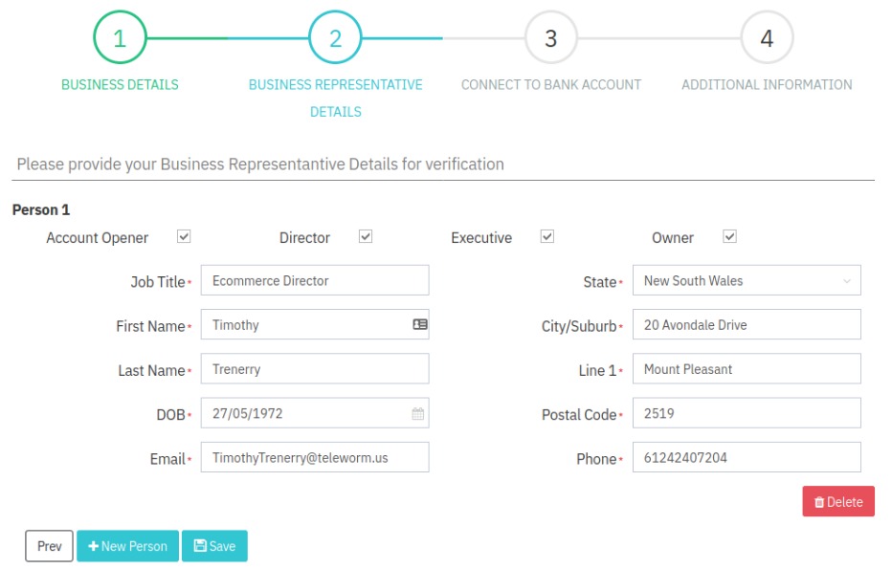Focus the Postal Code field showing 2519
The height and width of the screenshot is (569, 892).
tap(747, 413)
